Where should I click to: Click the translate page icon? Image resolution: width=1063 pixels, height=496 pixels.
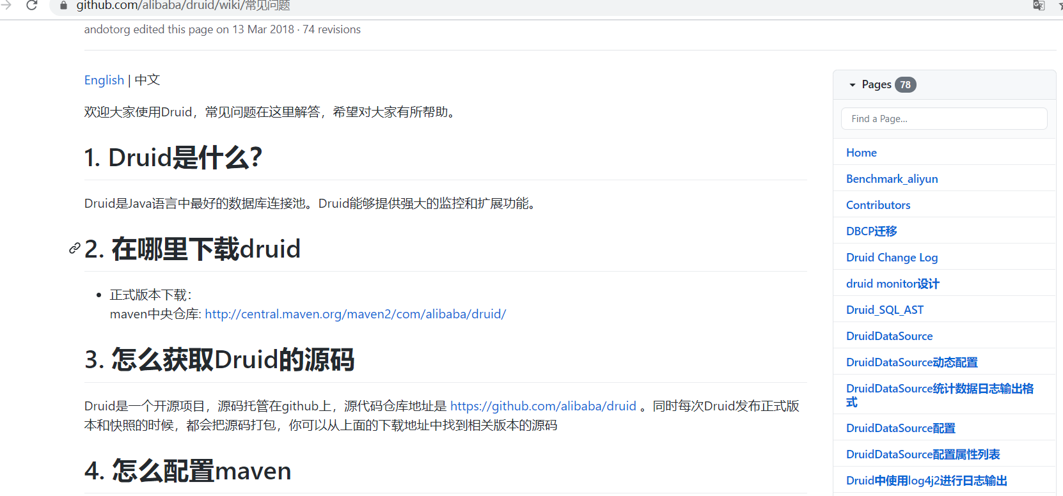1039,5
